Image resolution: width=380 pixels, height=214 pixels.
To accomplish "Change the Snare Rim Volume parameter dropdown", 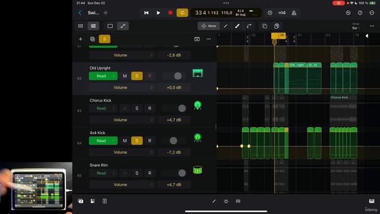I will 122,185.
